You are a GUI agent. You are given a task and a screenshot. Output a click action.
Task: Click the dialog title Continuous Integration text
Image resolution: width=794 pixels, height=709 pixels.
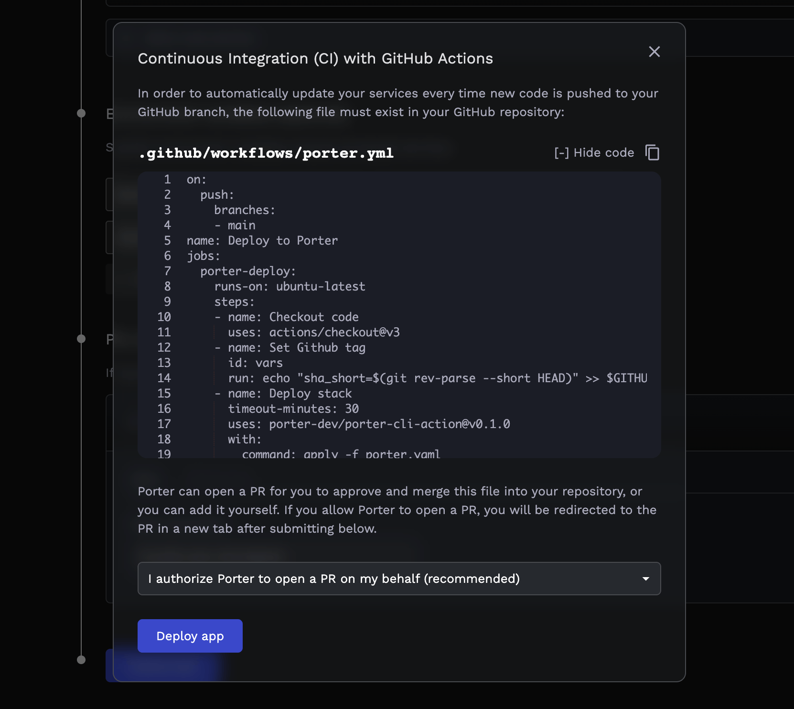coord(315,59)
